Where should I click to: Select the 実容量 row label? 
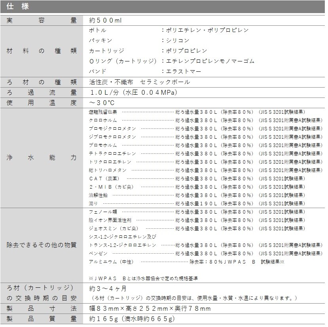pos(42,20)
